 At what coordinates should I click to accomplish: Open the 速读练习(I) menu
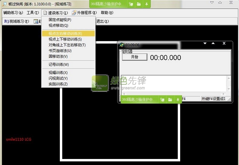click(x=55, y=13)
